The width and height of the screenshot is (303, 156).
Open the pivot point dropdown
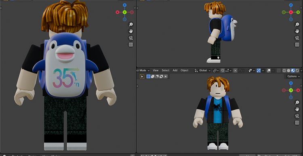pyautogui.click(x=216, y=71)
